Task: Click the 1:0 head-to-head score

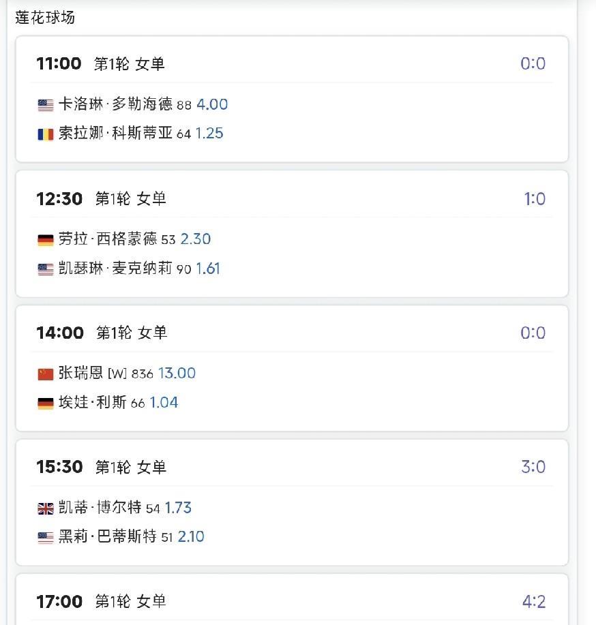Action: point(534,199)
